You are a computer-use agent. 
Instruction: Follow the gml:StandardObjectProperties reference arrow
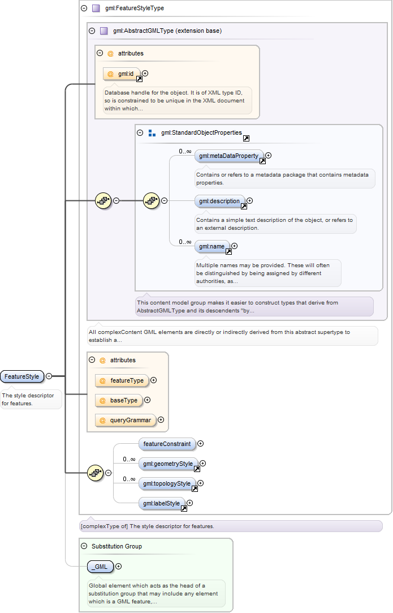246,139
